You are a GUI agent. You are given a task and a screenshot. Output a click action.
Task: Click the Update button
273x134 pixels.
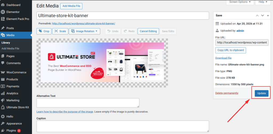(x=262, y=93)
